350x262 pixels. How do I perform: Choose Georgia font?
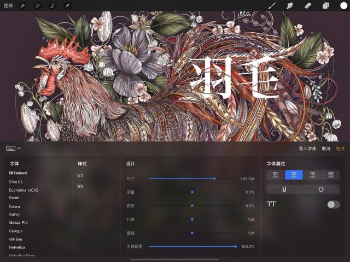point(16,231)
